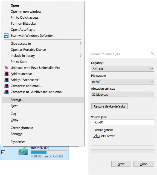Viewport: 157px width, 175px height.
Task: Click the WinRAR icon beside Add to "Archive.rar"
Action: pyautogui.click(x=6, y=80)
